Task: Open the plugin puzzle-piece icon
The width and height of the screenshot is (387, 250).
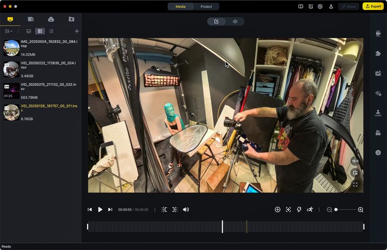Action: pyautogui.click(x=378, y=53)
